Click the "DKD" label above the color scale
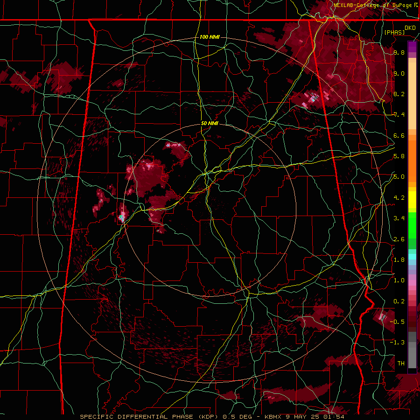420x420 pixels. (410, 28)
